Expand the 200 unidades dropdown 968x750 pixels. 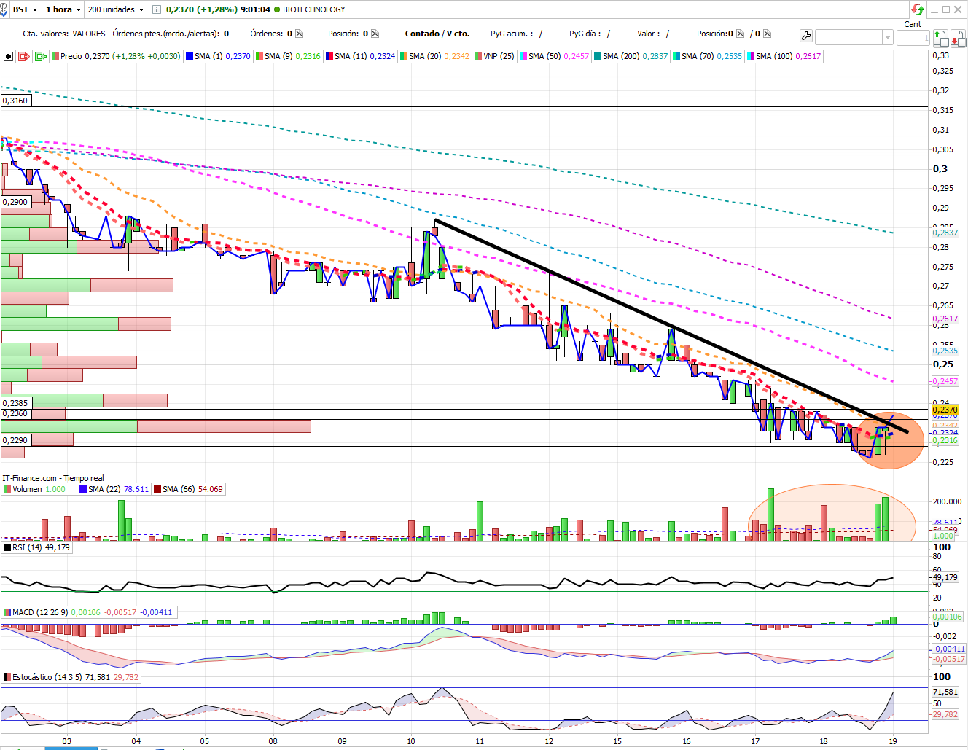click(x=115, y=9)
